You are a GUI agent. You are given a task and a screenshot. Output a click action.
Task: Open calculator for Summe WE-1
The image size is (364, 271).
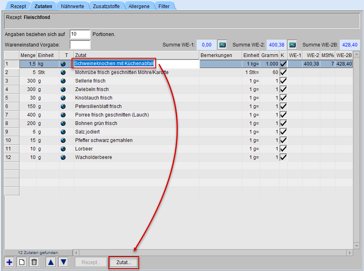[x=222, y=44]
